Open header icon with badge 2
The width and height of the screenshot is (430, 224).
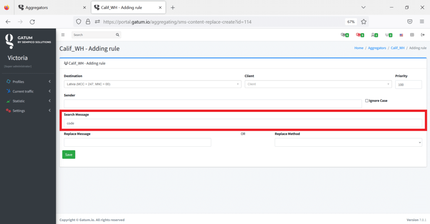point(388,35)
